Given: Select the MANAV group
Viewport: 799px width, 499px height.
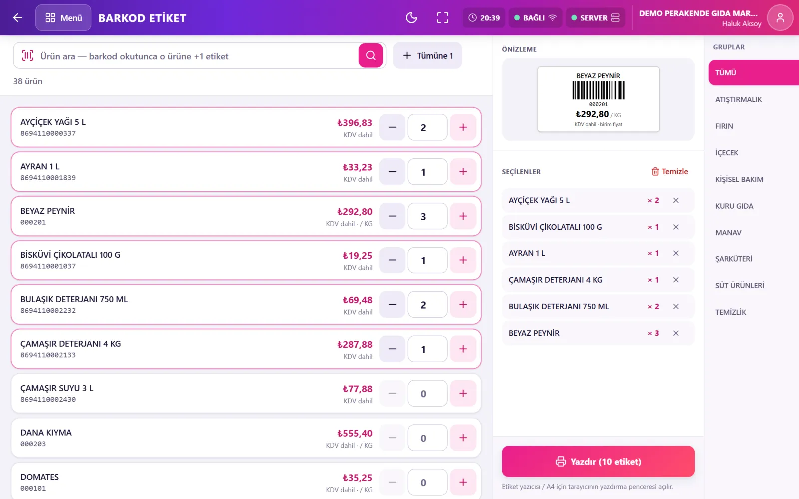Looking at the screenshot, I should (x=754, y=233).
